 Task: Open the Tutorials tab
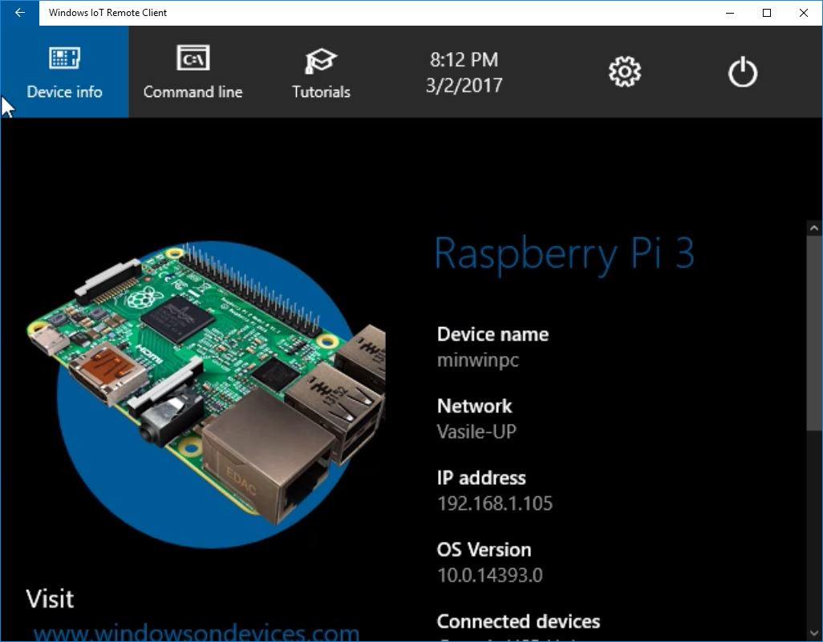(x=321, y=72)
